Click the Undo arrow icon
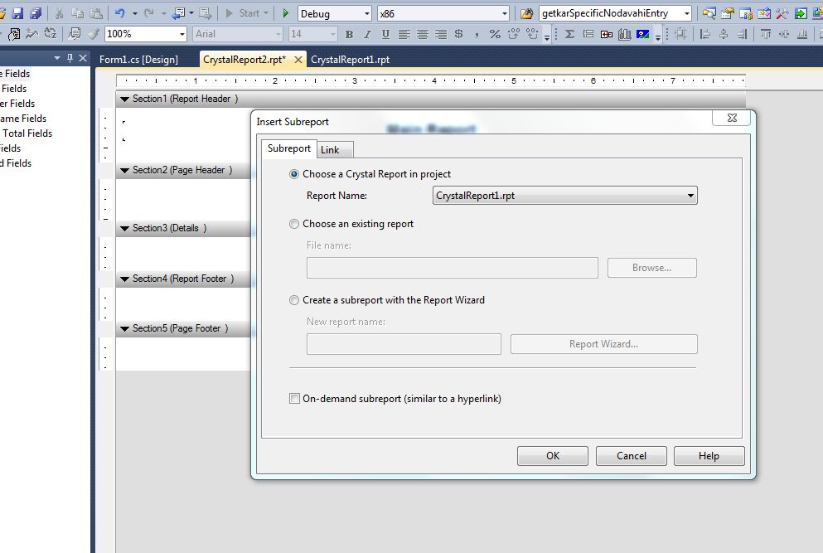 119,13
